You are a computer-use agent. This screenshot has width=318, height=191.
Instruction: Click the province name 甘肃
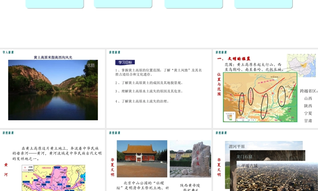coord(308,121)
